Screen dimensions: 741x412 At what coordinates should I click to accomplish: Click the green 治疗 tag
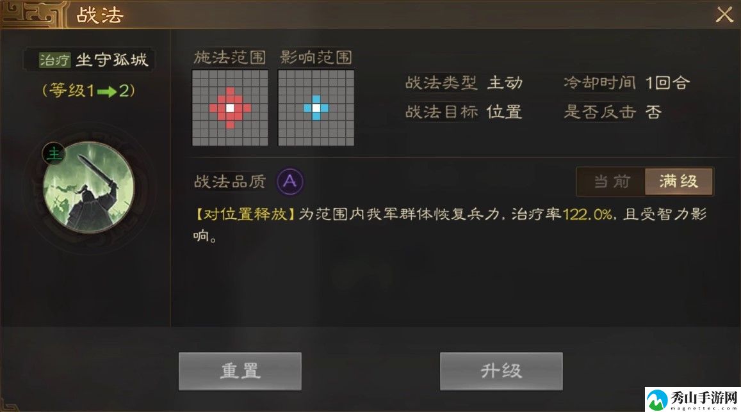point(55,60)
